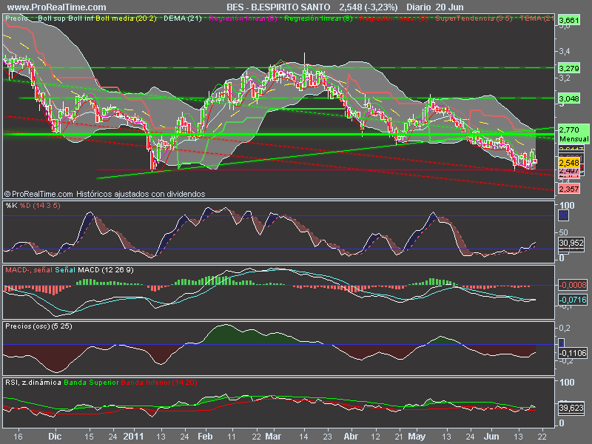Click the green 3,048 resistance price tag

(568, 98)
